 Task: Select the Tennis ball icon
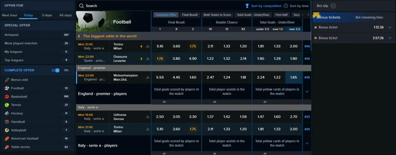7,105
